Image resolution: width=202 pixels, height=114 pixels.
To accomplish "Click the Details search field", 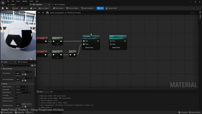I will pos(16,66).
